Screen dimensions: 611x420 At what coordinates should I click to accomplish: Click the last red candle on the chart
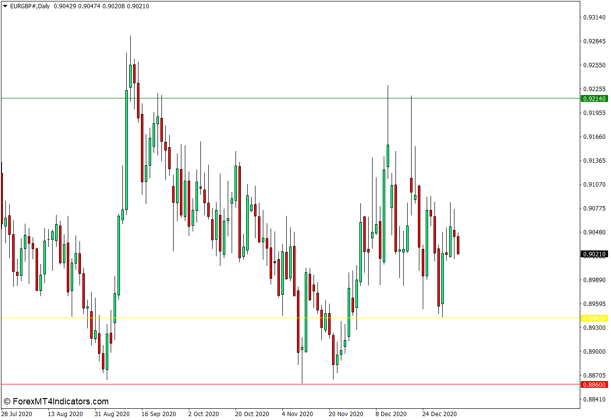(458, 245)
